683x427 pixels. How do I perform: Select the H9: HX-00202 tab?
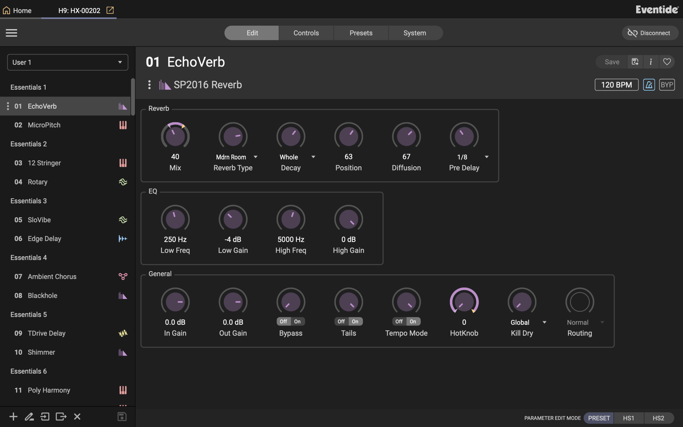[x=79, y=10]
